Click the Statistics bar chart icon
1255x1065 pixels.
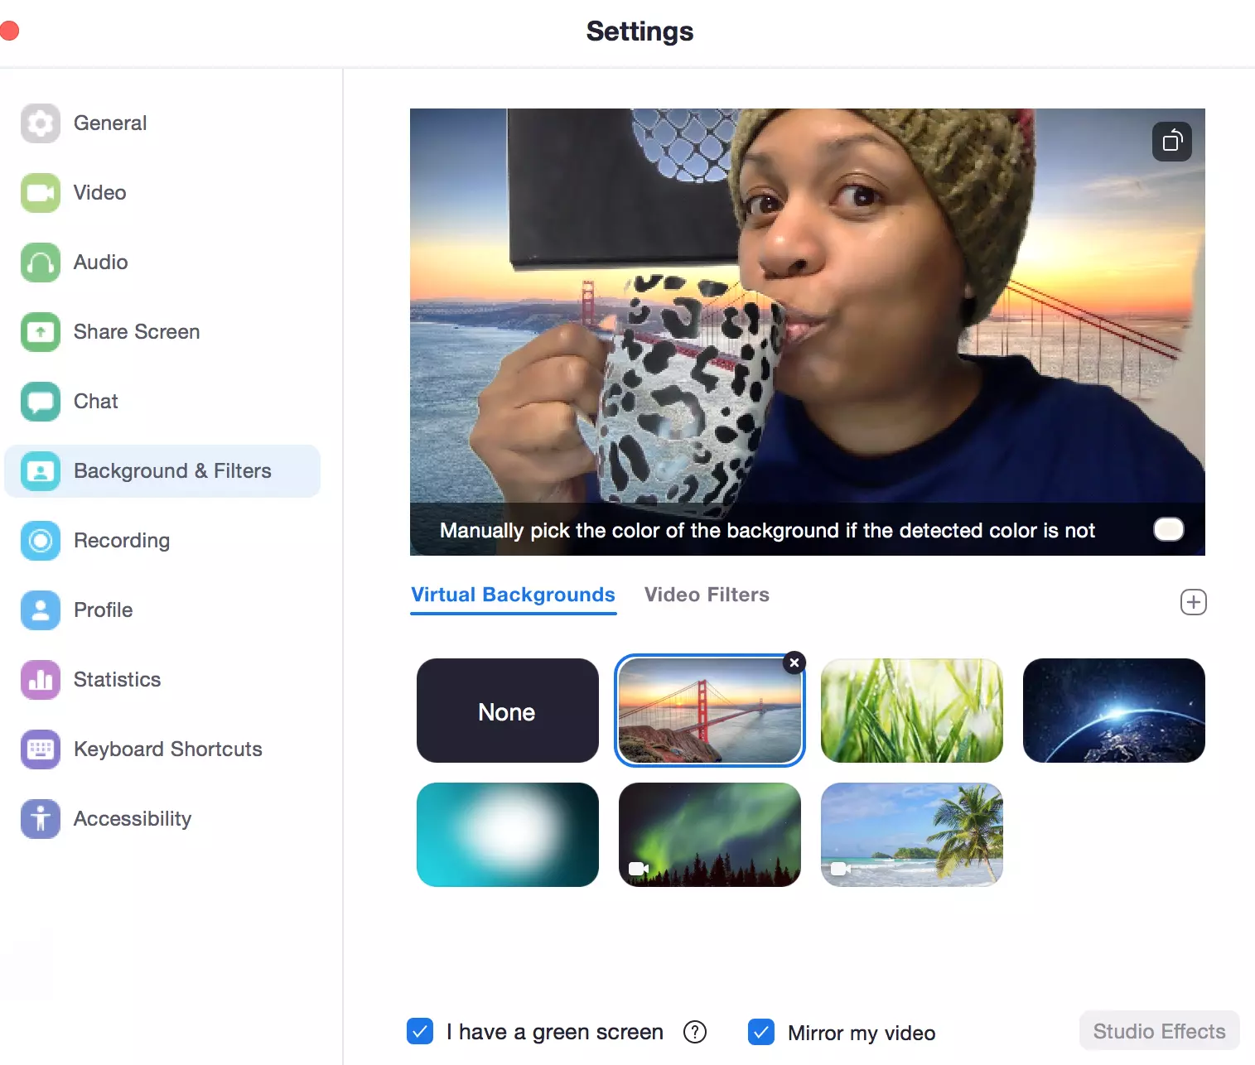click(x=41, y=680)
